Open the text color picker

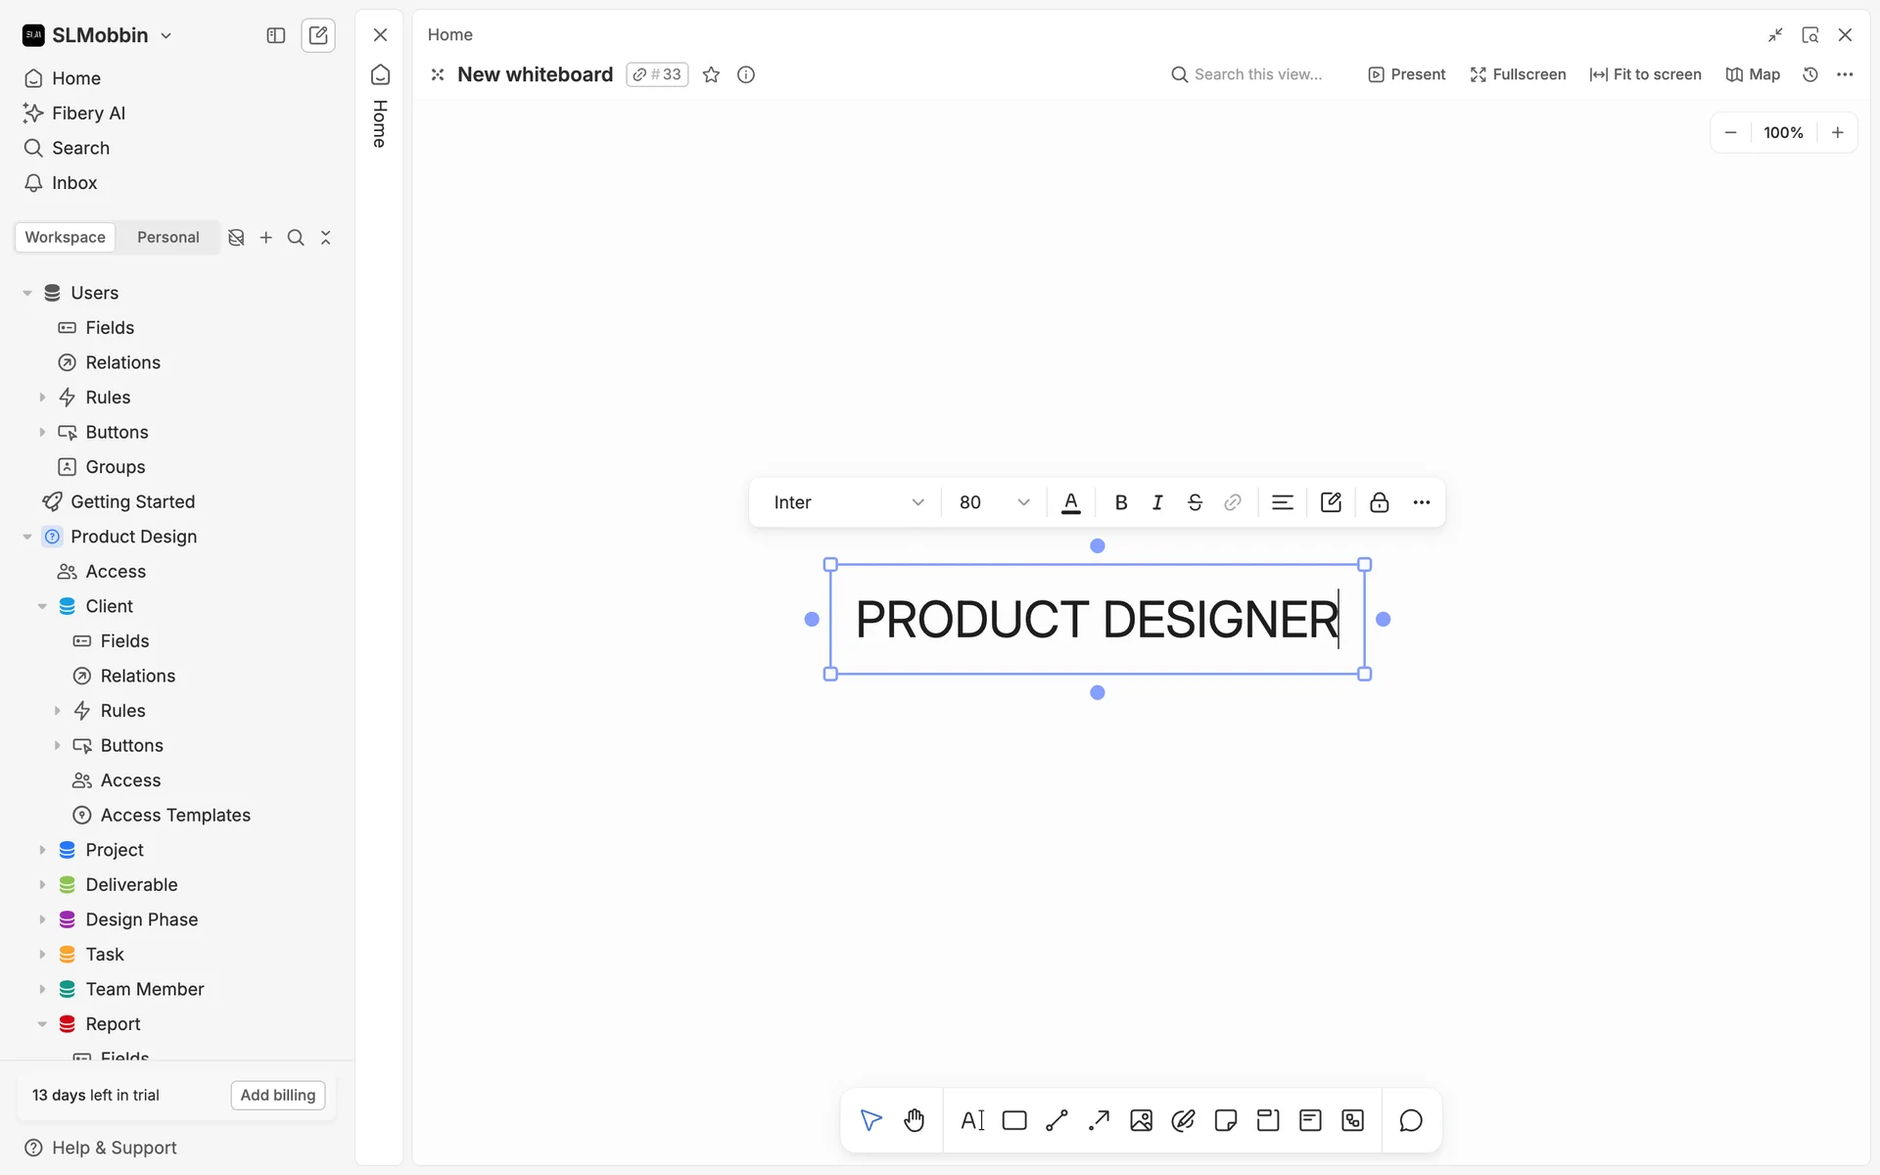pos(1071,502)
